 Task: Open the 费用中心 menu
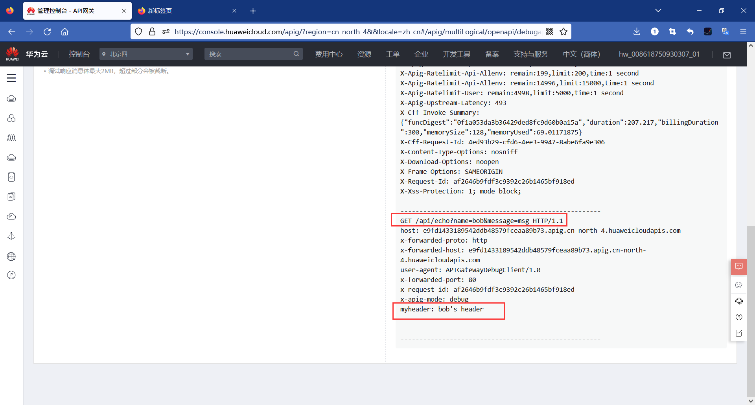(x=329, y=54)
